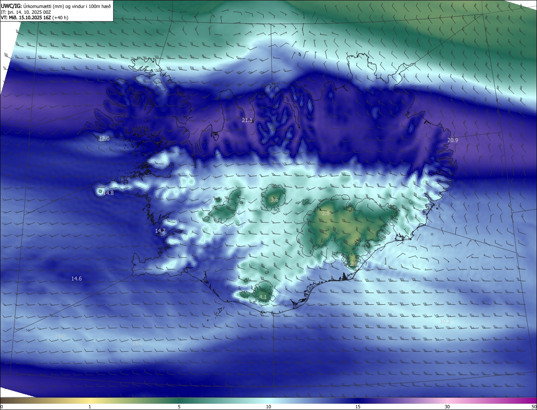Image resolution: width=537 pixels, height=410 pixels.
Task: Click the faint 11.1 value in the south ocean
Action: tap(138, 343)
